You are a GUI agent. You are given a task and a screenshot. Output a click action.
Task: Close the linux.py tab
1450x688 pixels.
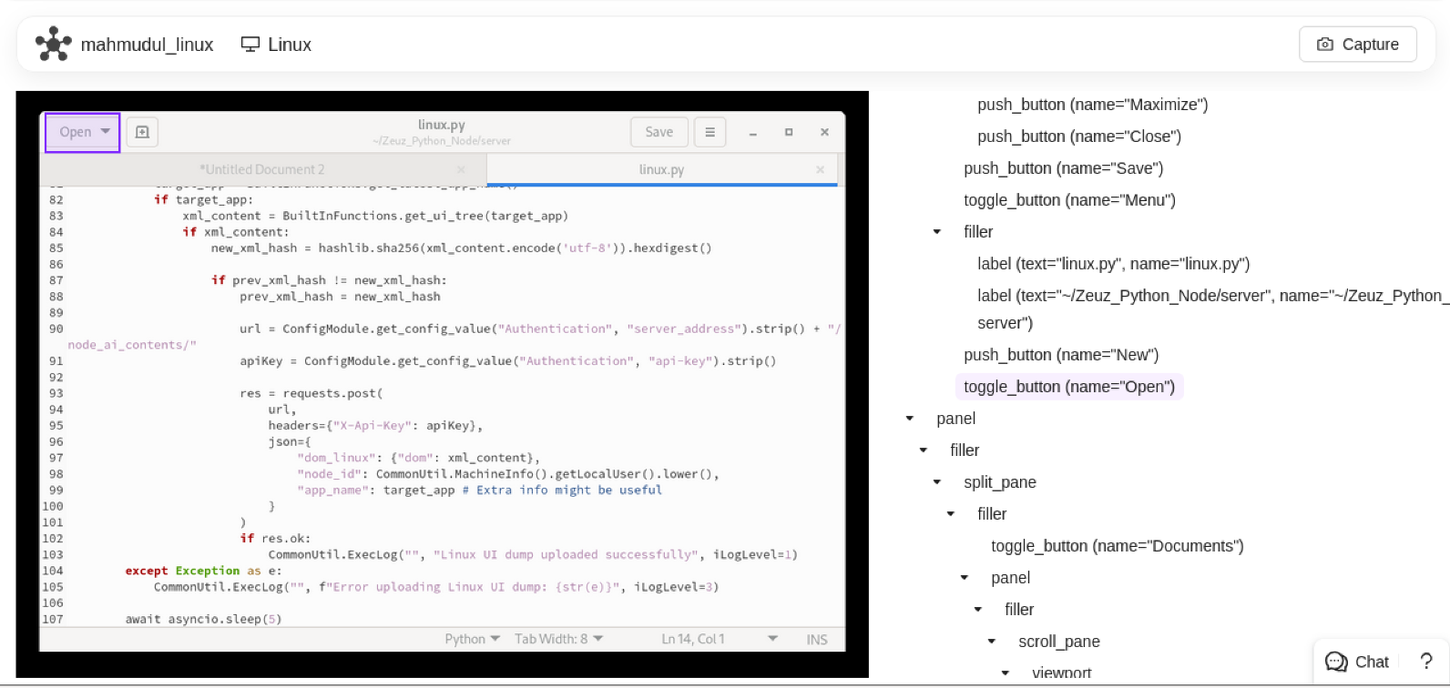pos(820,169)
